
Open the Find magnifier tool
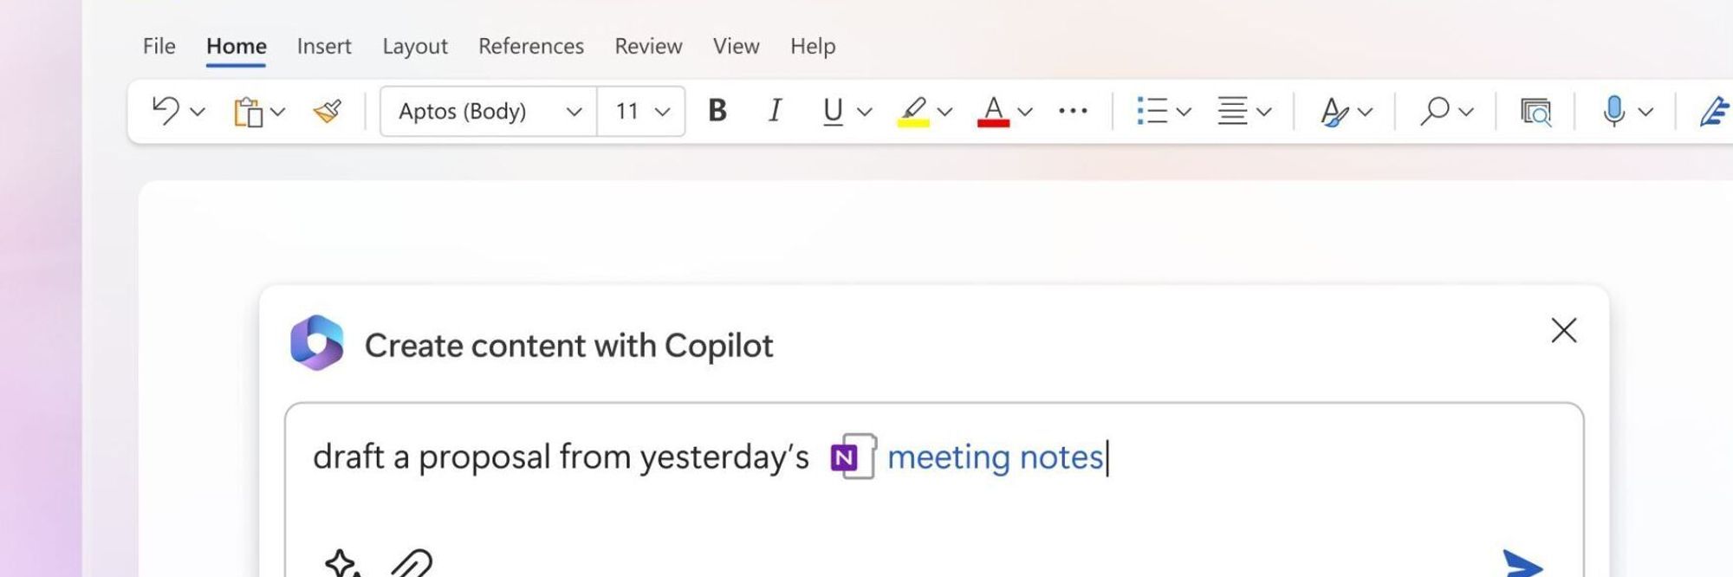point(1435,111)
